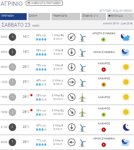Click the wind direction arrow at 03:00
The width and height of the screenshot is (134, 150).
point(71,37)
